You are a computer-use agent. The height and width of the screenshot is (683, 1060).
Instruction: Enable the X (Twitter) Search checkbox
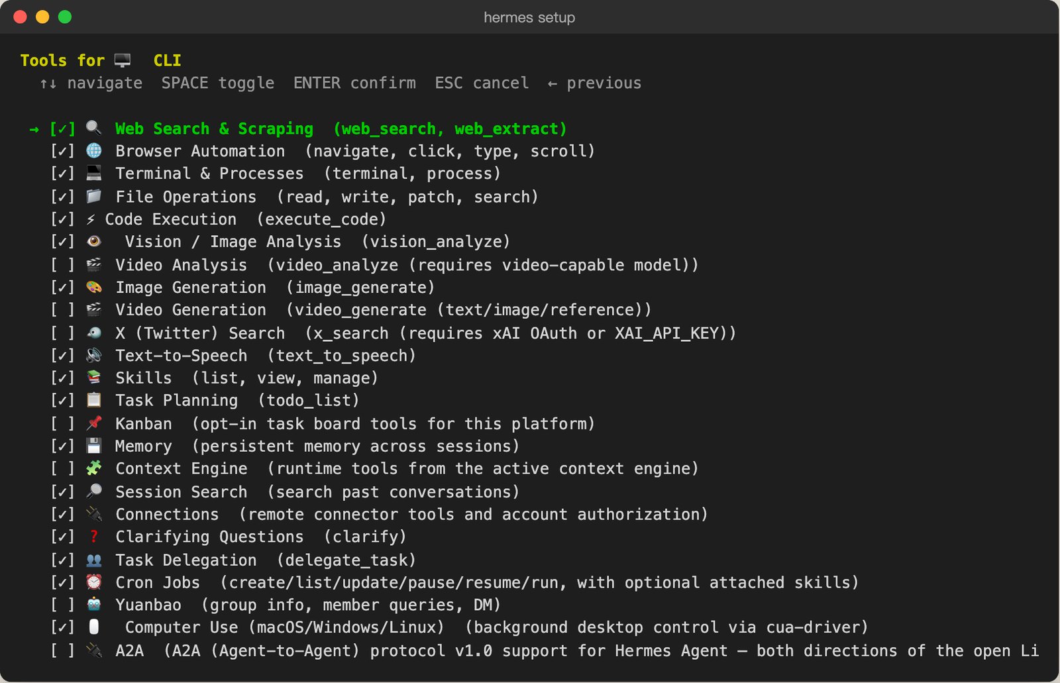(63, 333)
